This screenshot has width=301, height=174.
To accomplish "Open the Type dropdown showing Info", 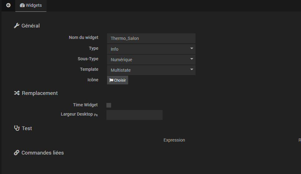I will coord(151,49).
